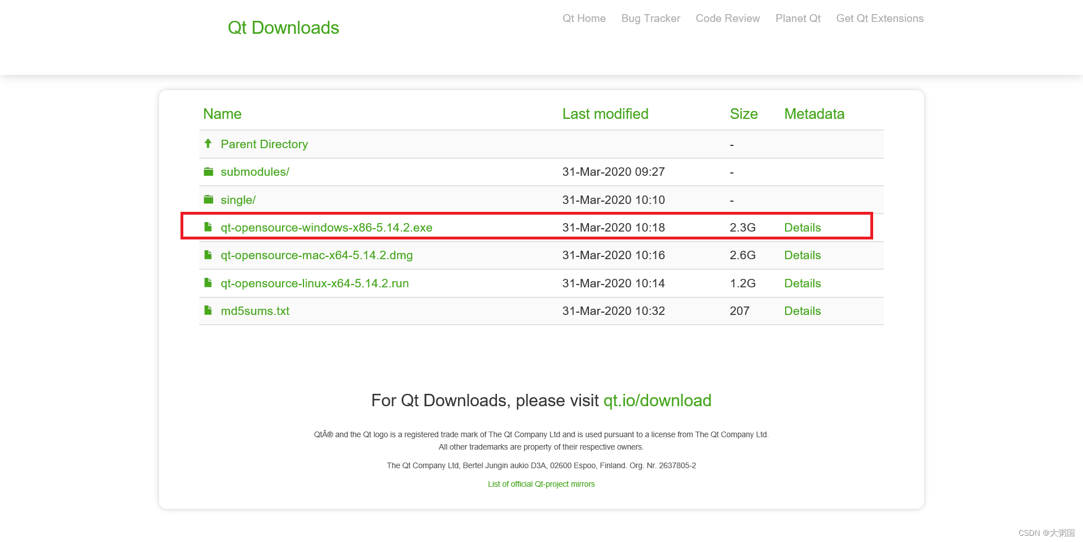This screenshot has height=542, width=1083.
Task: Click the folder icon next to single/
Action: click(x=209, y=199)
